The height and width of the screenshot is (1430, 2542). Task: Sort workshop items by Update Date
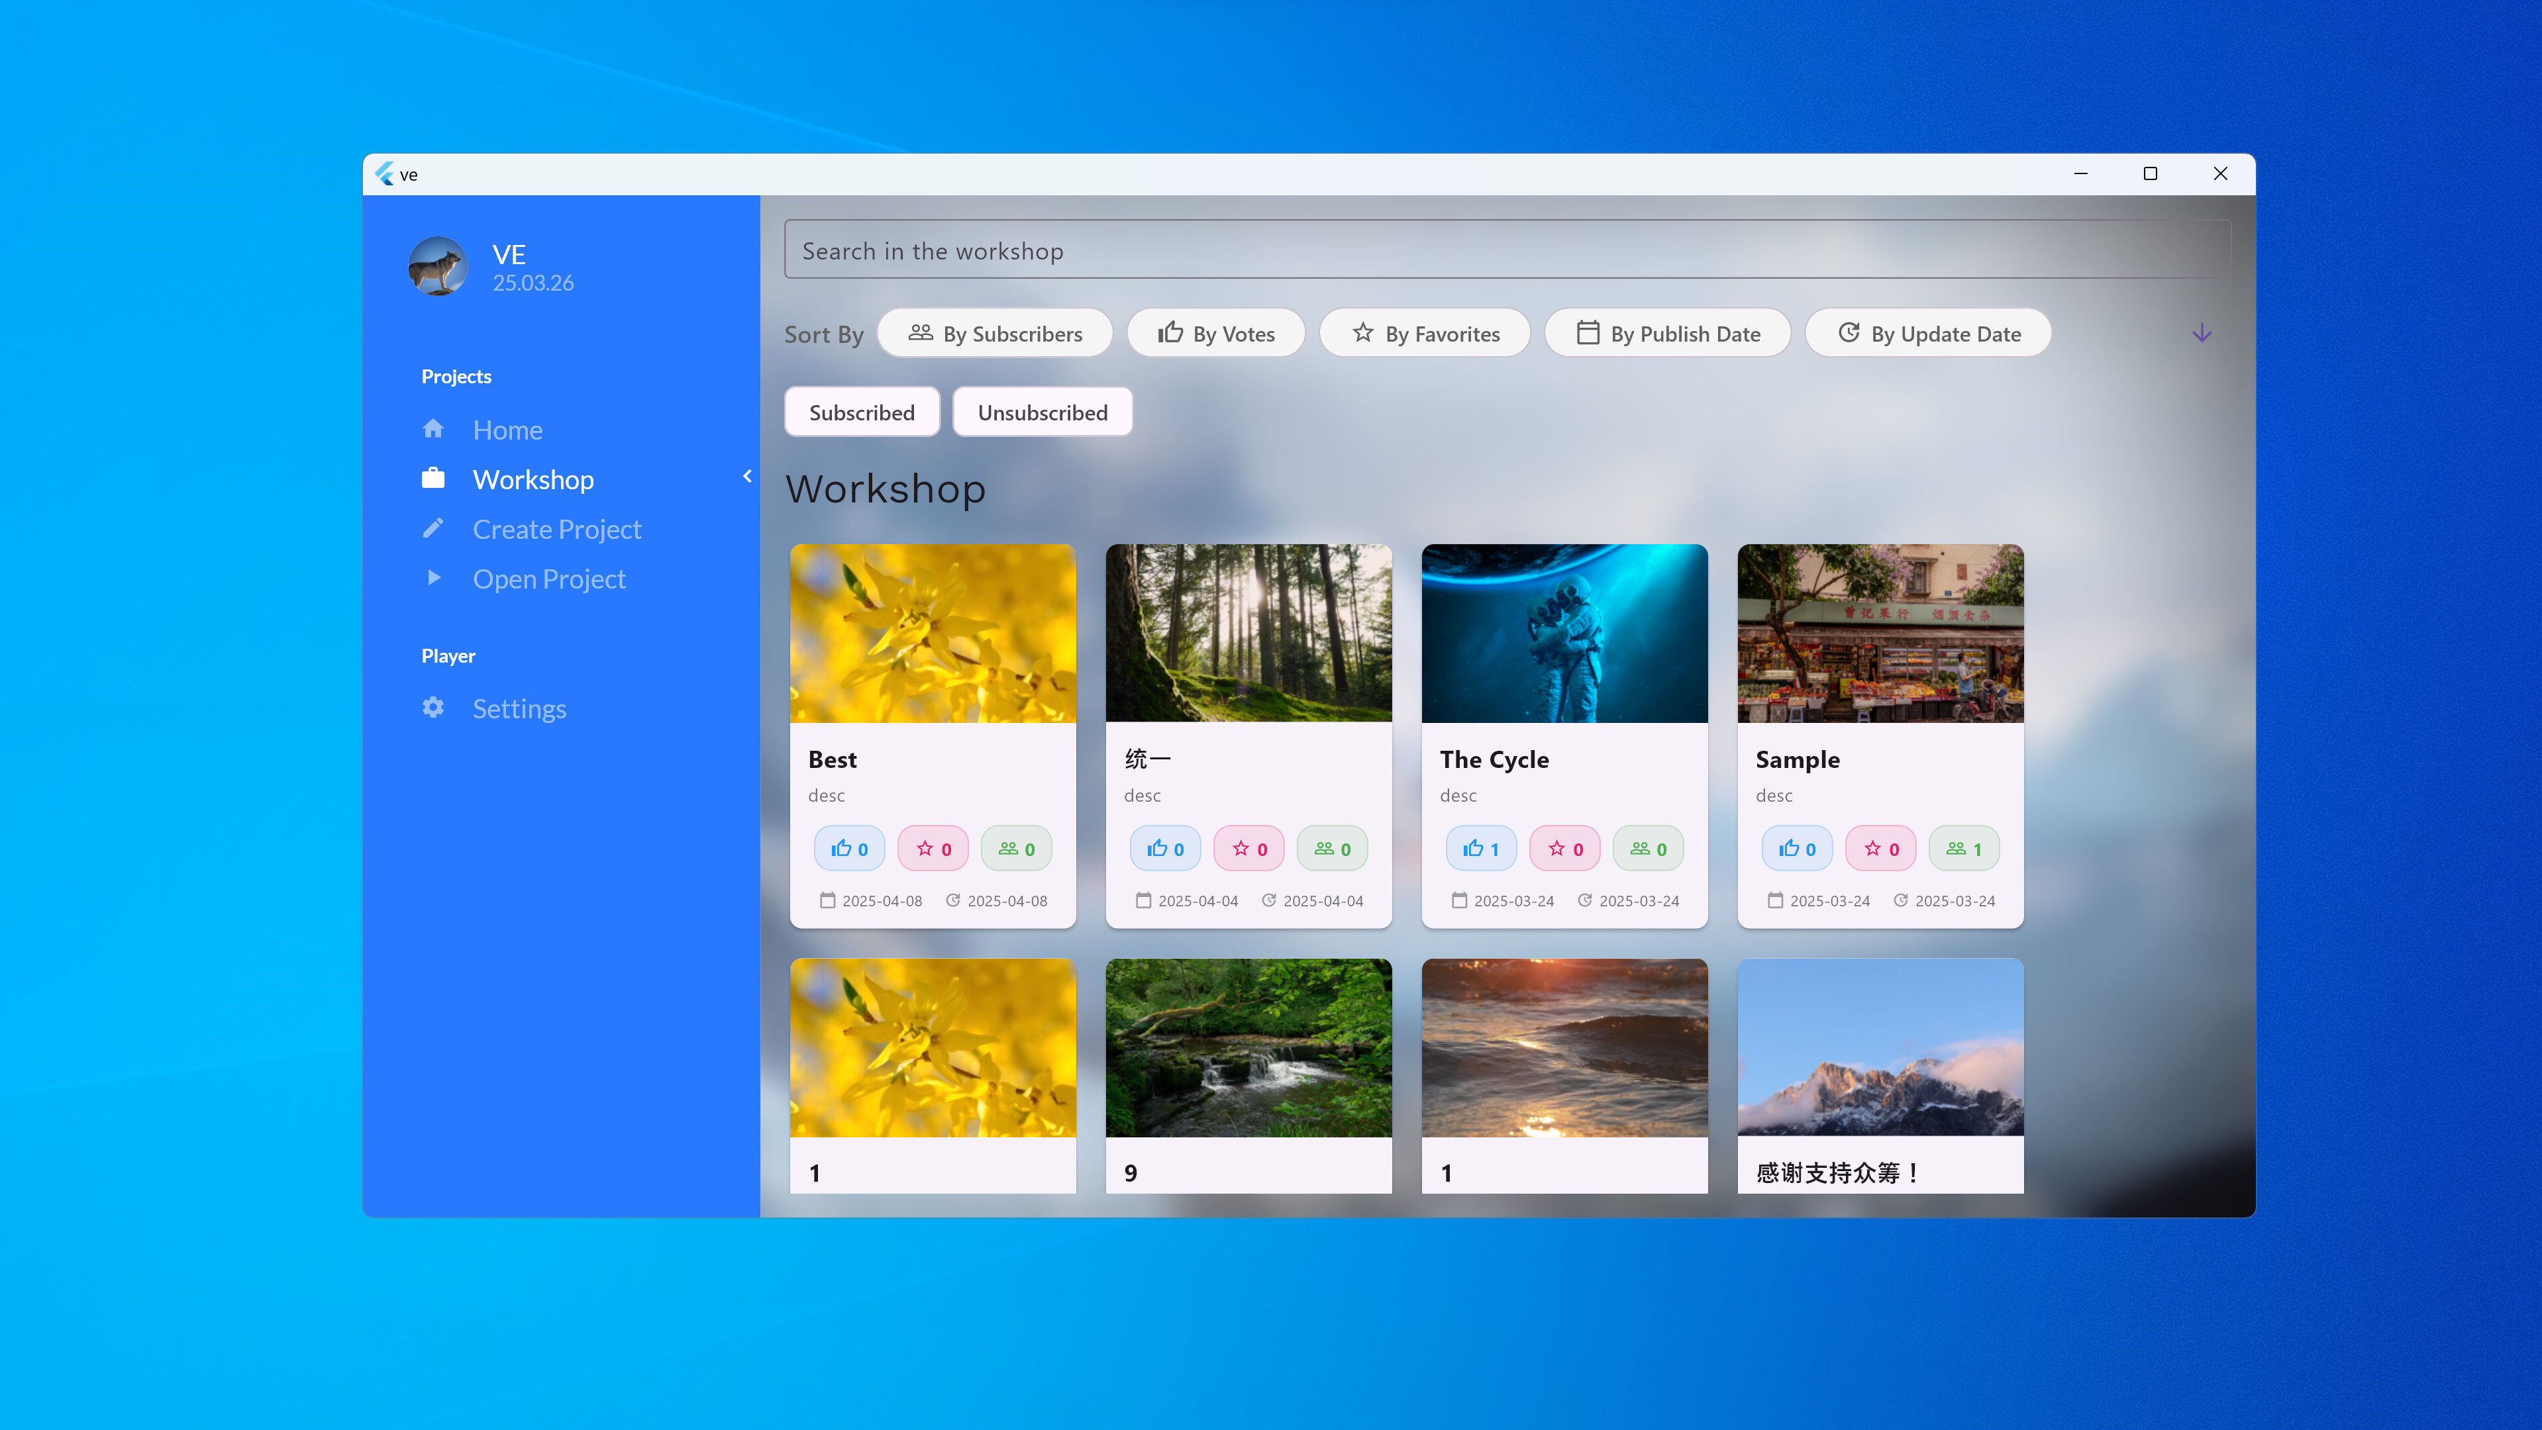pos(1927,332)
